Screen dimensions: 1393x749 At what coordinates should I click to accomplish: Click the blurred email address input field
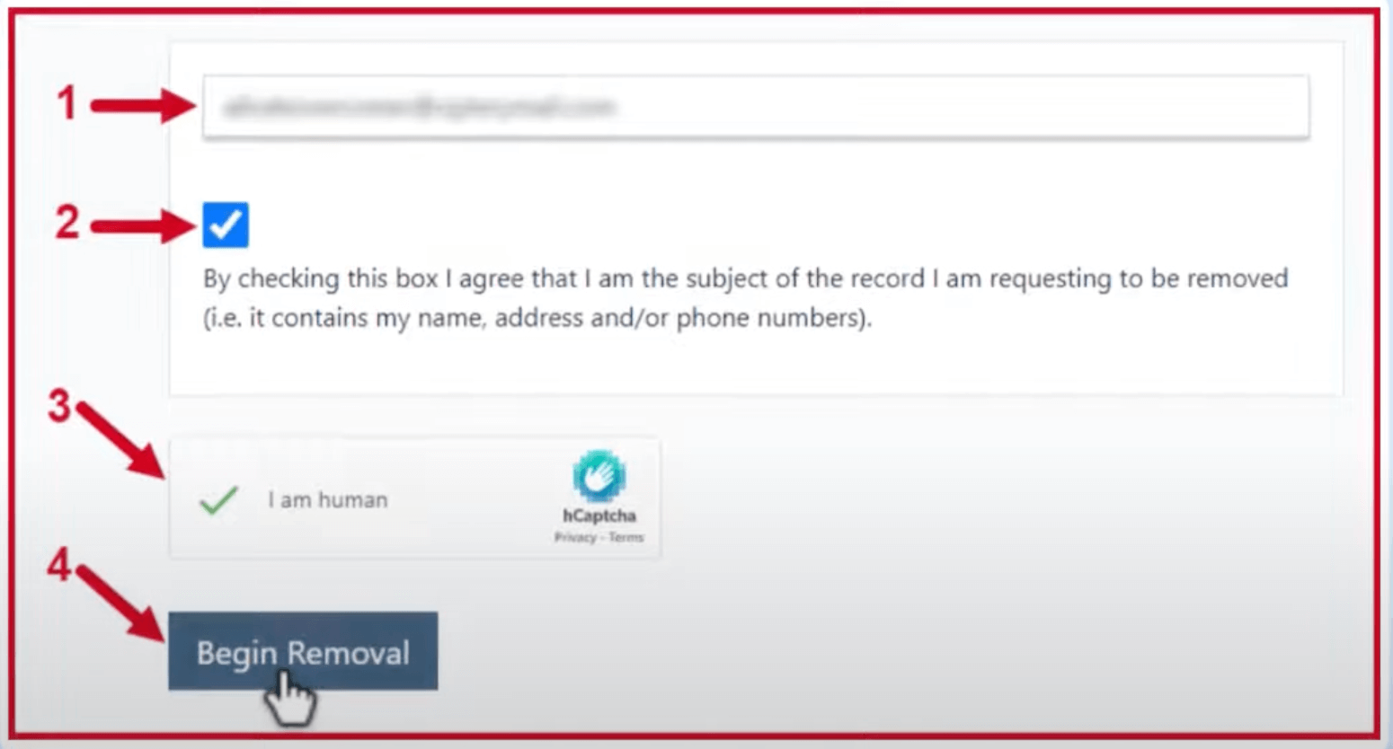click(x=755, y=107)
